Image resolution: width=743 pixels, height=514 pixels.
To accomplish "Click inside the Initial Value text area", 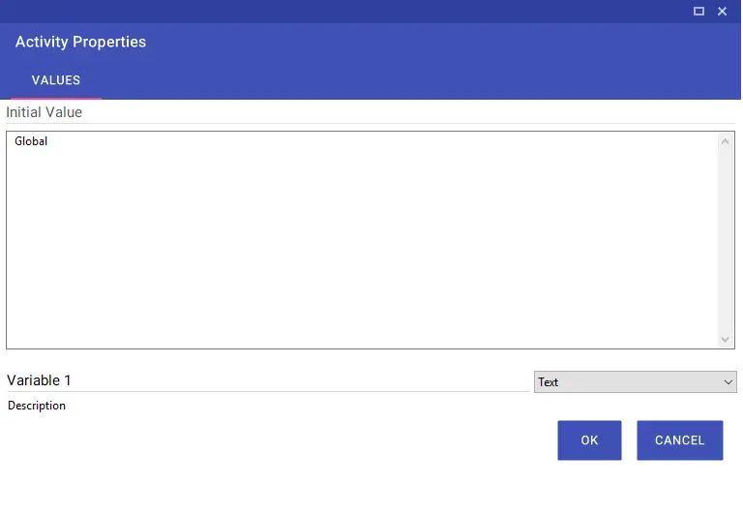I will click(x=363, y=240).
